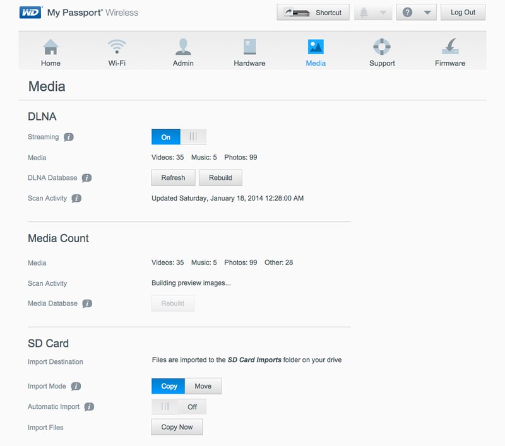505x446 pixels.
Task: Open the Hardware section icon
Action: pos(249,47)
